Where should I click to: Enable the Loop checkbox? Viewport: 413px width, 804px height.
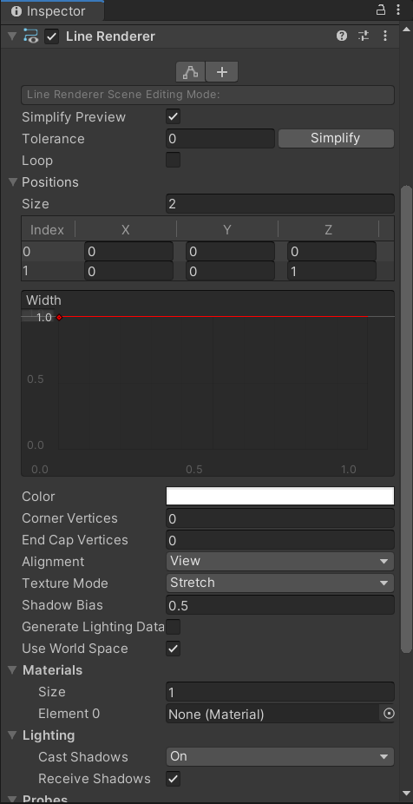click(174, 160)
